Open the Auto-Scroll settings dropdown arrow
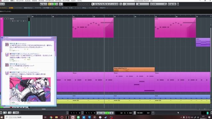The height and width of the screenshot is (119, 212). (x=62, y=4)
